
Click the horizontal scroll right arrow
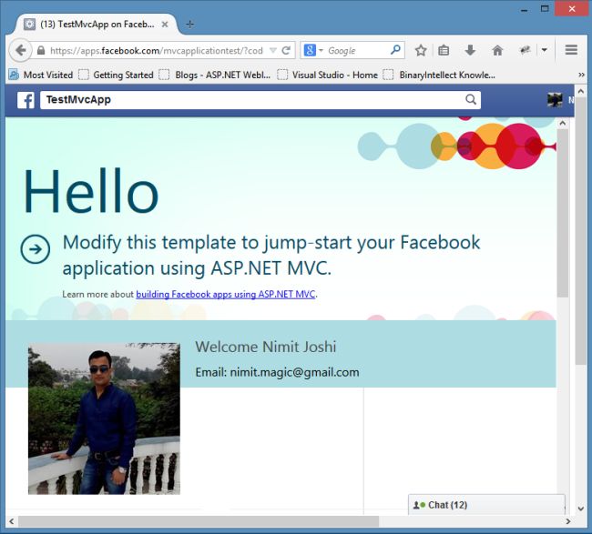point(568,521)
